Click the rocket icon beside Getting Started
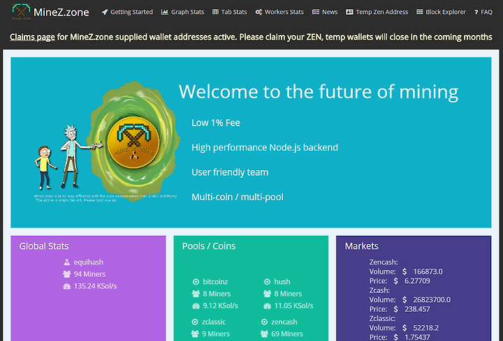503x341 pixels. point(105,12)
